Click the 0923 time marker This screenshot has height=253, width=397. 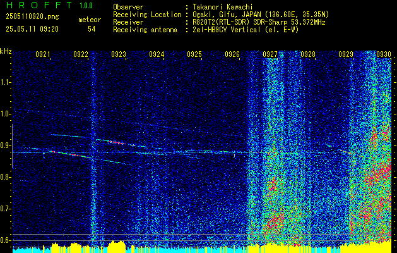[119, 54]
